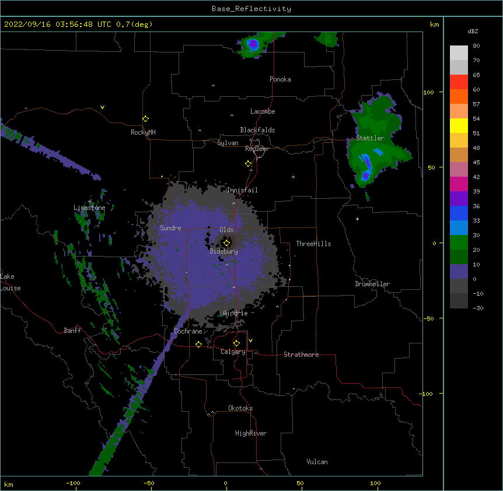Click the Innisfail city label
The height and width of the screenshot is (491, 503).
click(242, 190)
